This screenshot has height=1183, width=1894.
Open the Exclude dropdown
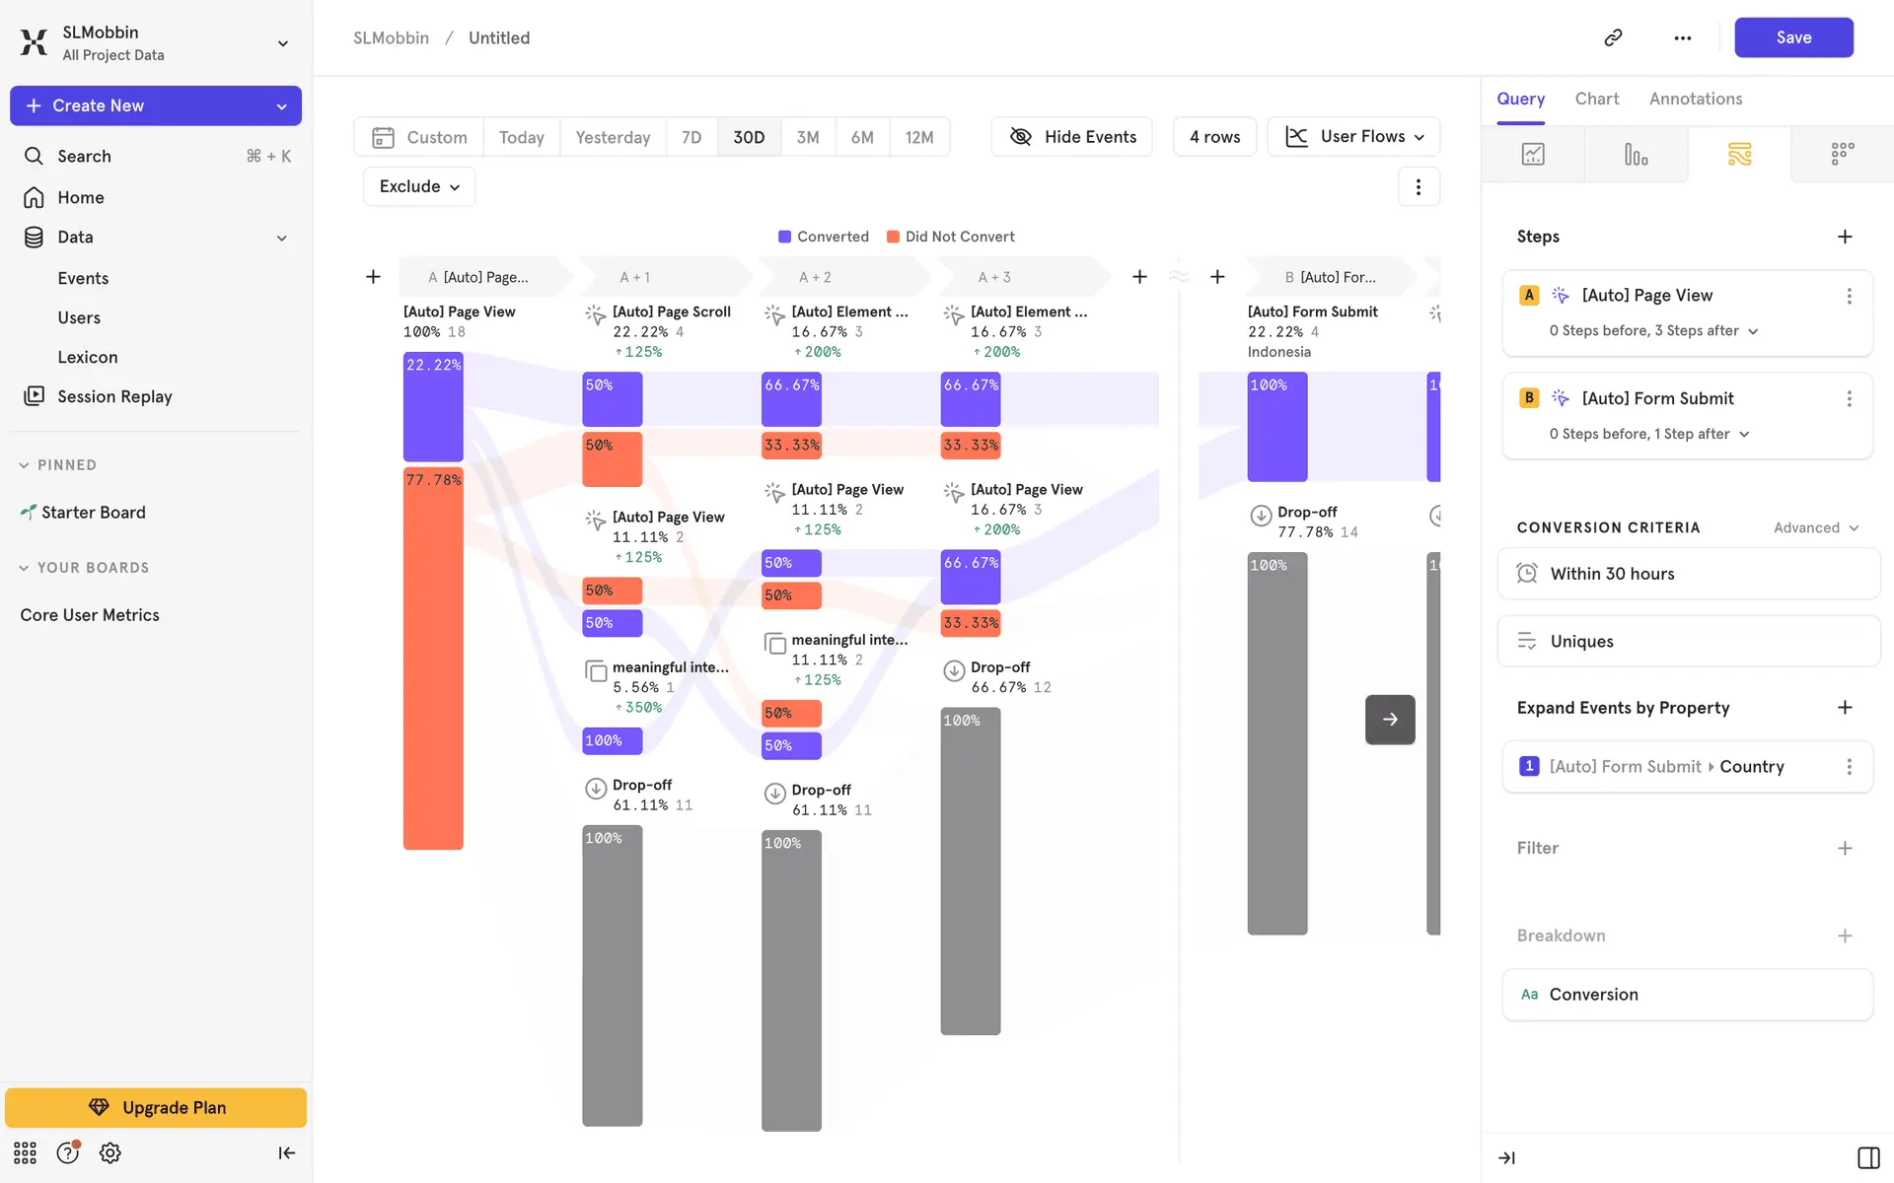pyautogui.click(x=419, y=186)
